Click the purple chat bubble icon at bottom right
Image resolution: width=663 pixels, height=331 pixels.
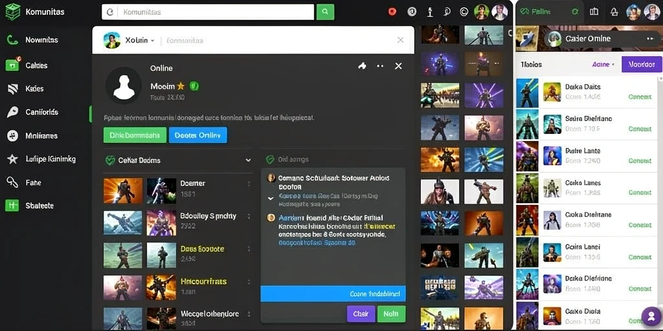point(651,315)
